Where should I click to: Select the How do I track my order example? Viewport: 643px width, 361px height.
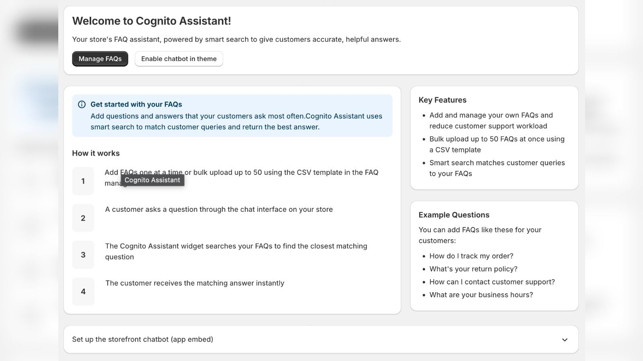(471, 256)
